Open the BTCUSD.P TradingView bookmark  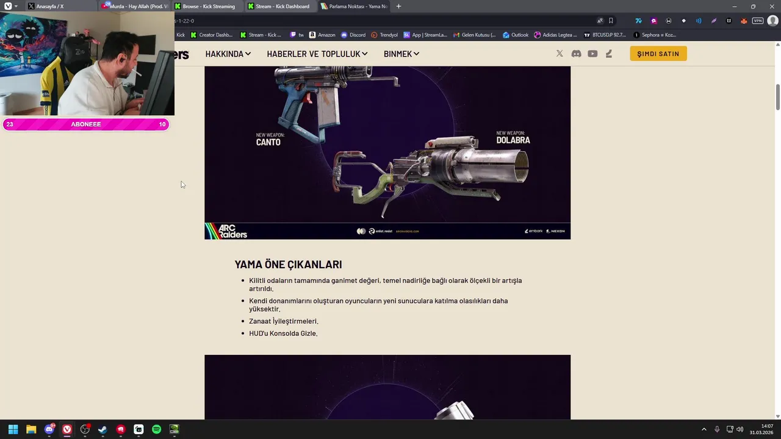point(605,35)
